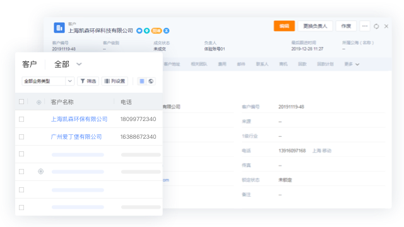Click the 列设置 column settings button
This screenshot has width=404, height=227.
(115, 81)
